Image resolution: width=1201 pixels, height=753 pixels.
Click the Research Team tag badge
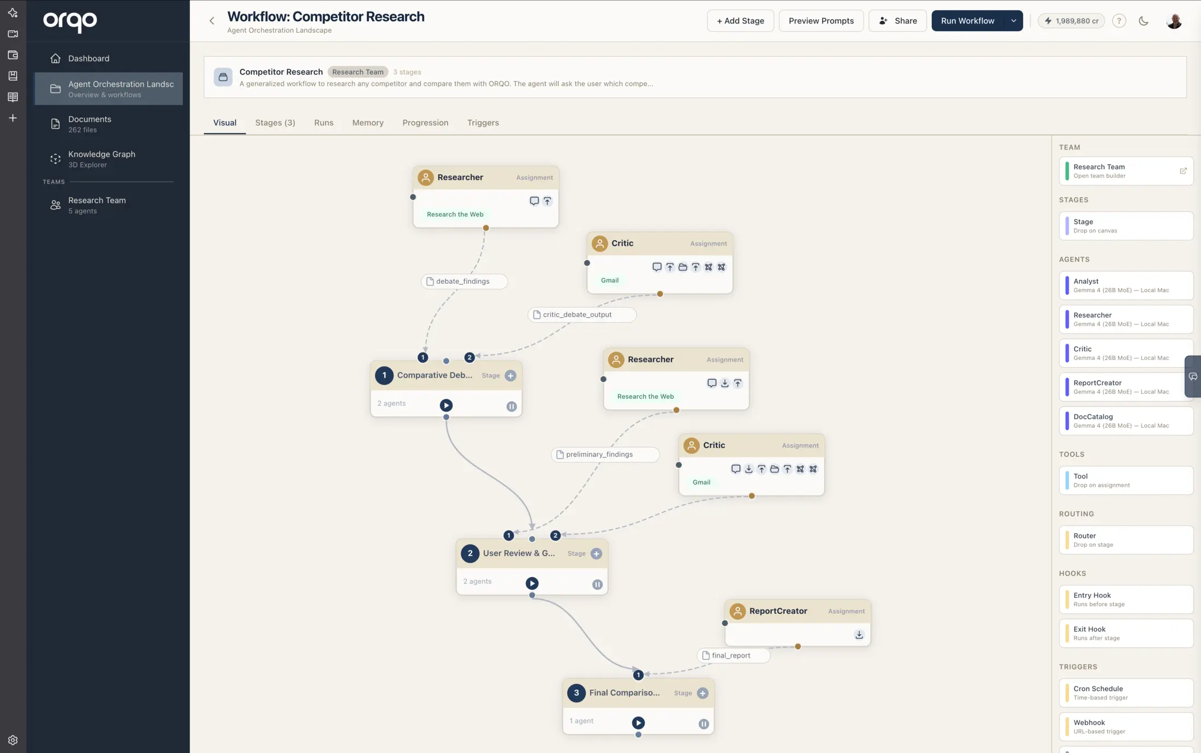pos(358,72)
